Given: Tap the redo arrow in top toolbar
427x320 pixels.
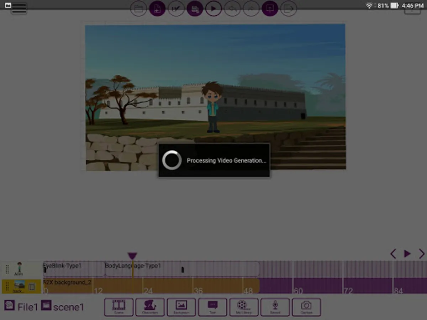Looking at the screenshot, I should click(251, 9).
